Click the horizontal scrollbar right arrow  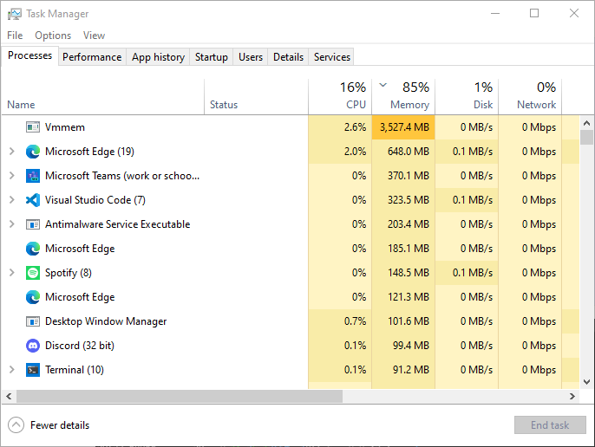[x=572, y=396]
